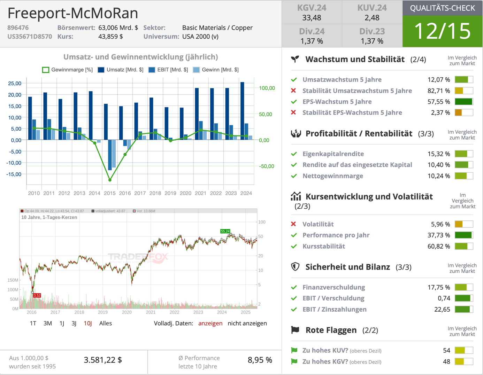
Task: Click green checkmark next to EBIT / Verschuldung
Action: (294, 298)
